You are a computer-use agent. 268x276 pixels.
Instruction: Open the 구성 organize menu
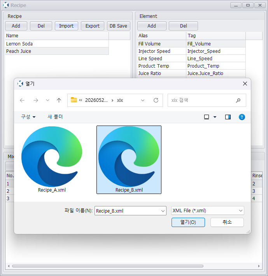pos(28,117)
